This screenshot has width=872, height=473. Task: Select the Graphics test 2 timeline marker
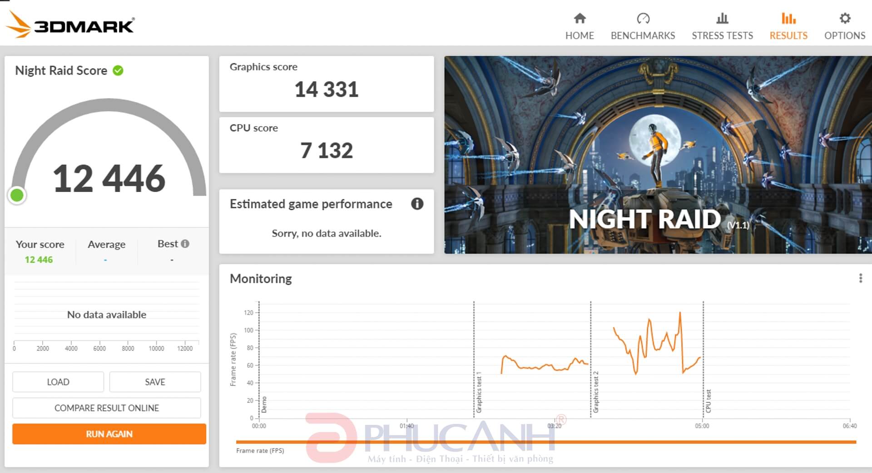[596, 392]
